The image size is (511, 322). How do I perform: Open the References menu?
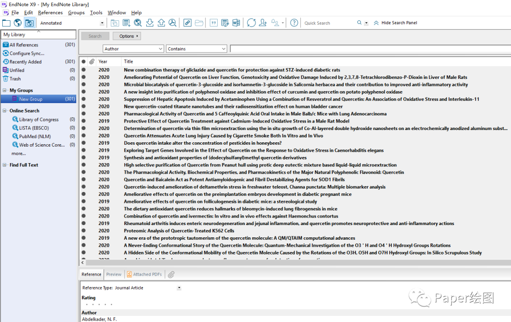coord(50,13)
